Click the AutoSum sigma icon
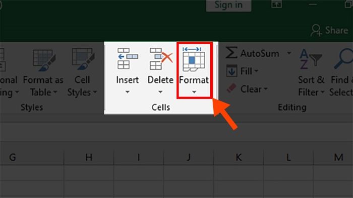This screenshot has height=198, width=353. [x=231, y=52]
